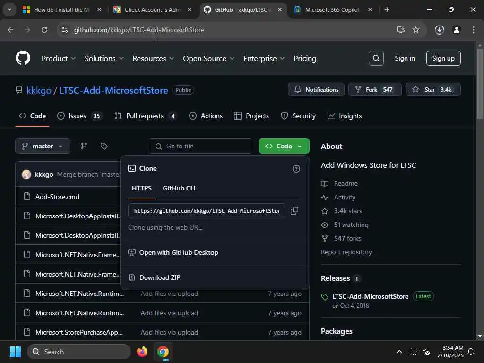Image resolution: width=484 pixels, height=363 pixels.
Task: Switch to the Issues tab
Action: [x=79, y=116]
